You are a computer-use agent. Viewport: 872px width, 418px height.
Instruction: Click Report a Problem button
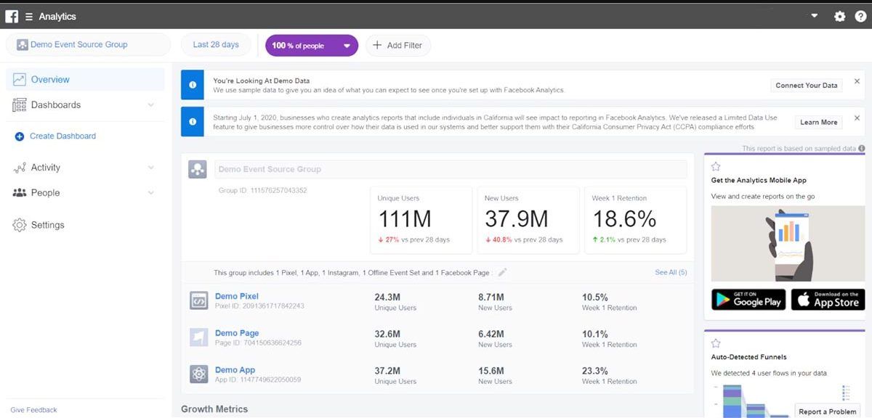click(828, 411)
